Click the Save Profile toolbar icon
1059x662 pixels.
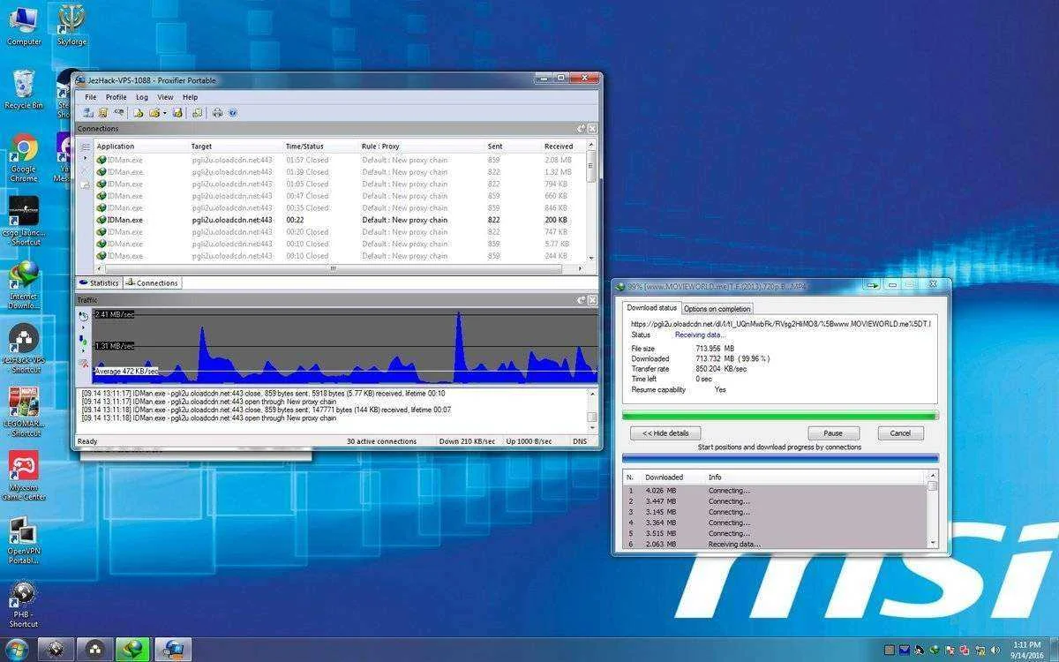coord(177,112)
